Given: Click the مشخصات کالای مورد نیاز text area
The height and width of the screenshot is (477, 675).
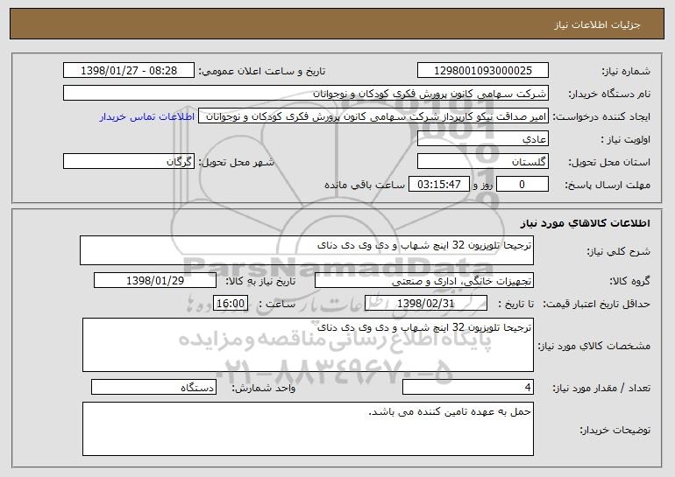Looking at the screenshot, I should pos(308,345).
